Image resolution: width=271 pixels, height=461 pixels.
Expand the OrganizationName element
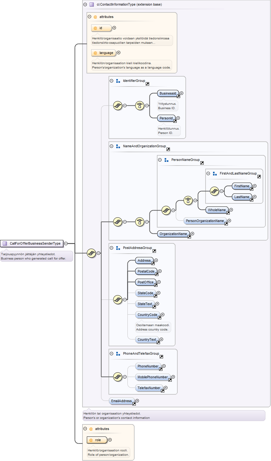tap(193, 234)
